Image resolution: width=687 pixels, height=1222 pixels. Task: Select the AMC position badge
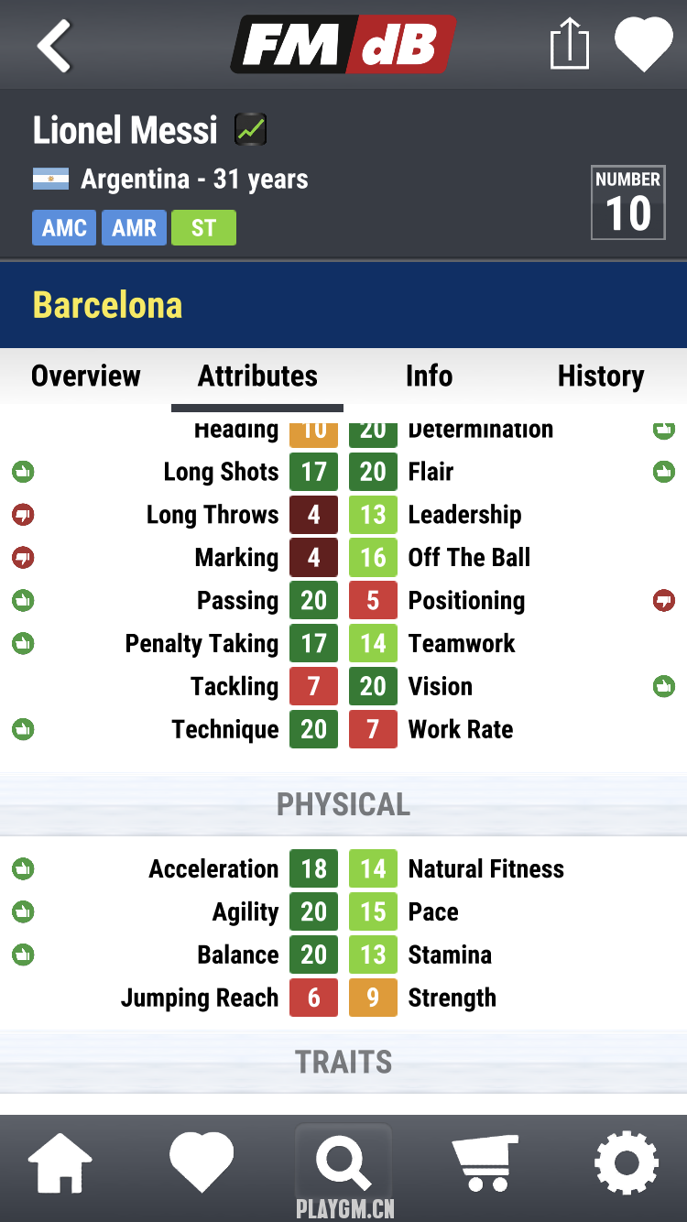[x=64, y=228]
